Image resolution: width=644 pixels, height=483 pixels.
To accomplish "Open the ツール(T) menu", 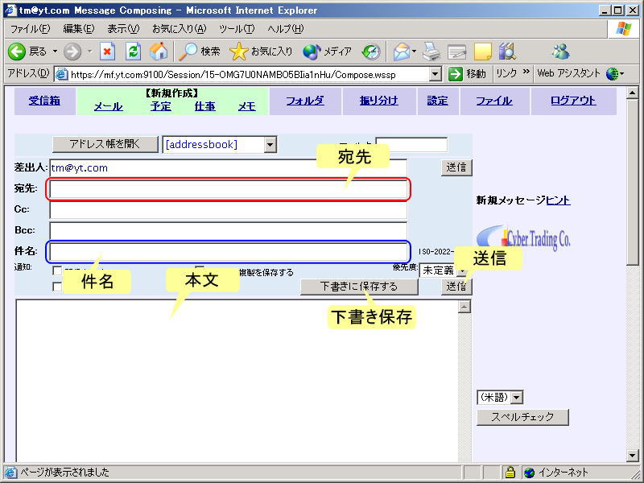I will coord(237,29).
